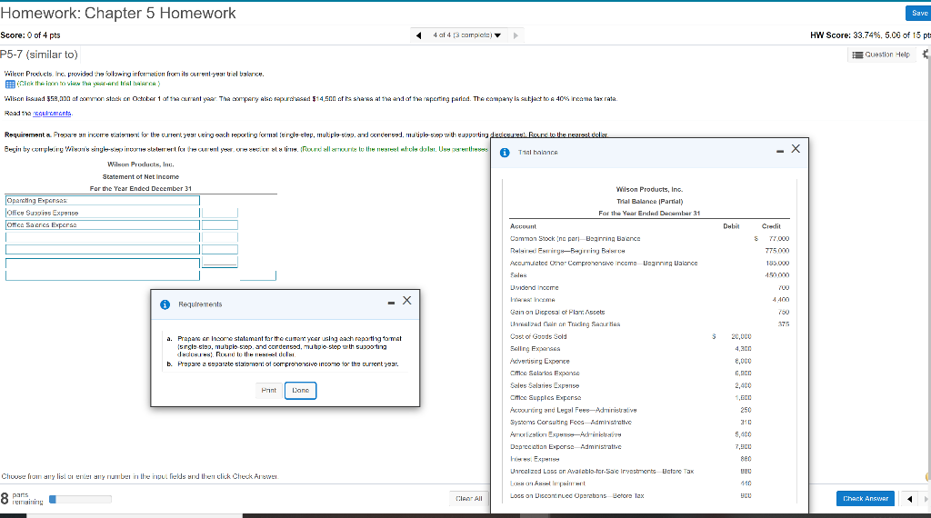Click the bottom previous arrow button
The width and height of the screenshot is (931, 518).
(x=909, y=499)
